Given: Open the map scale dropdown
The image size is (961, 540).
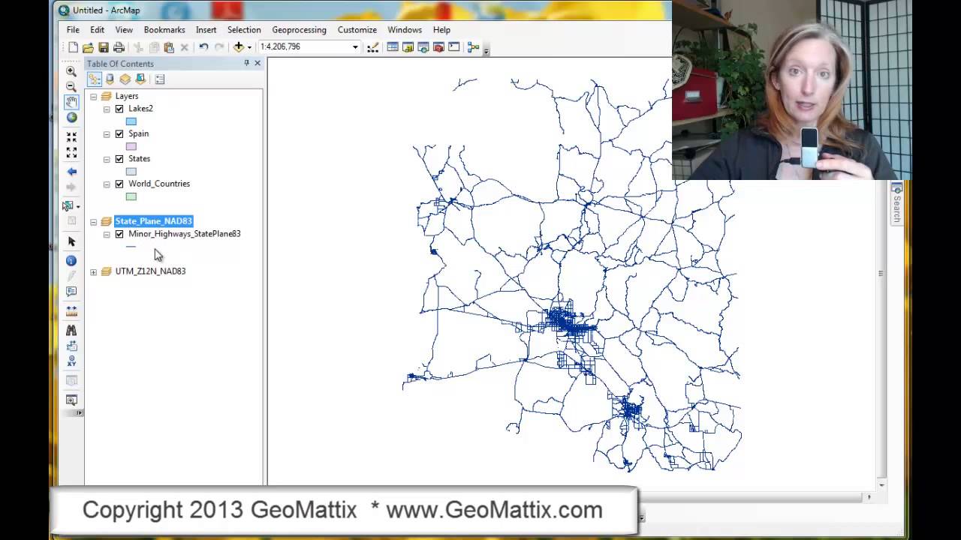Looking at the screenshot, I should [x=355, y=47].
